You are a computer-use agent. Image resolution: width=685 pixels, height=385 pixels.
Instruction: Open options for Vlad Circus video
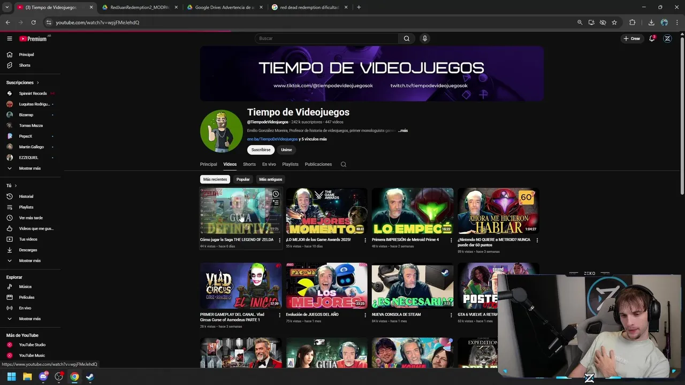coord(279,315)
